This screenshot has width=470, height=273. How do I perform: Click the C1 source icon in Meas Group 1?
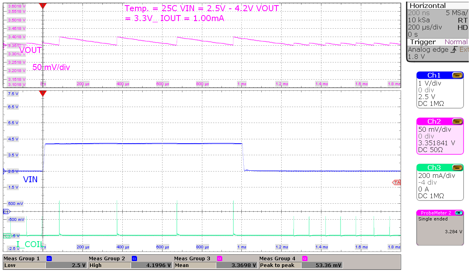coord(49,258)
